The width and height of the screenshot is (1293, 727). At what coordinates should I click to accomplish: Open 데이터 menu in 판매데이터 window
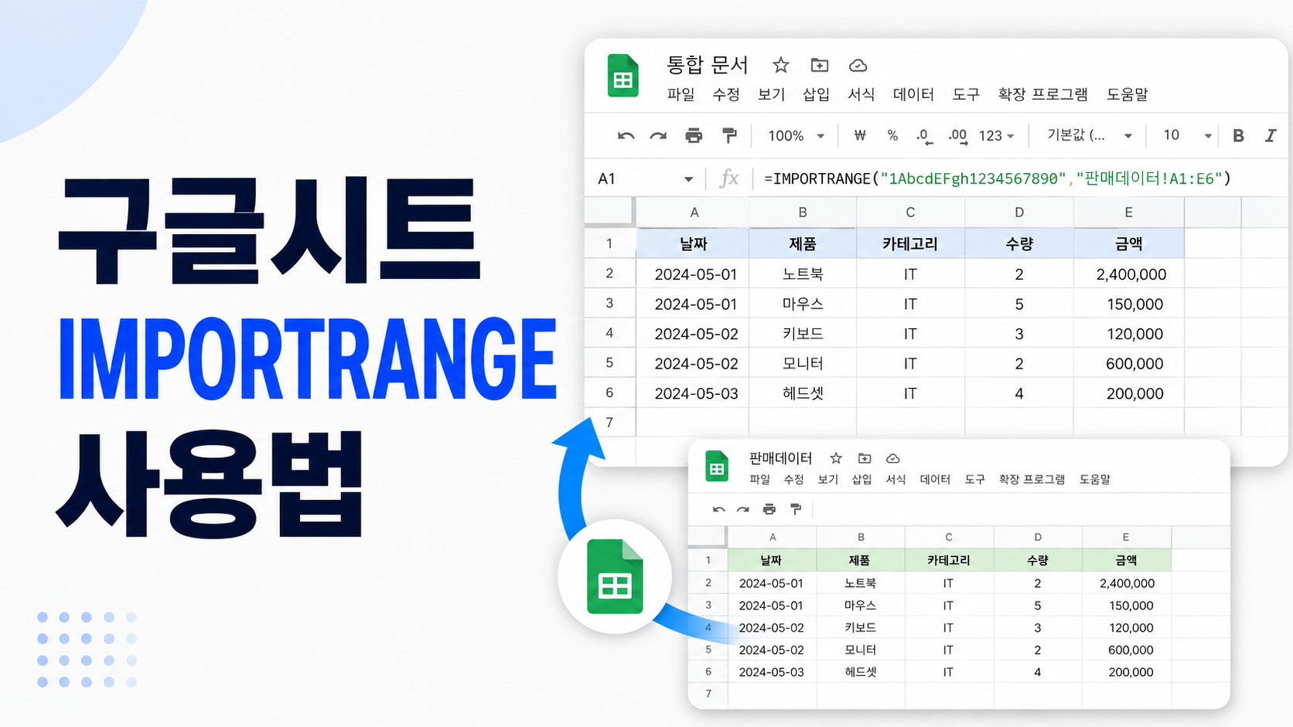(934, 479)
